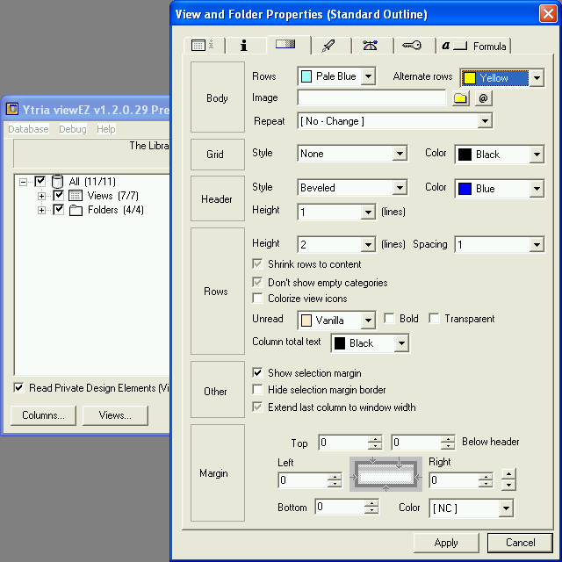Open the Alternate rows Yellow dropdown

tap(537, 78)
